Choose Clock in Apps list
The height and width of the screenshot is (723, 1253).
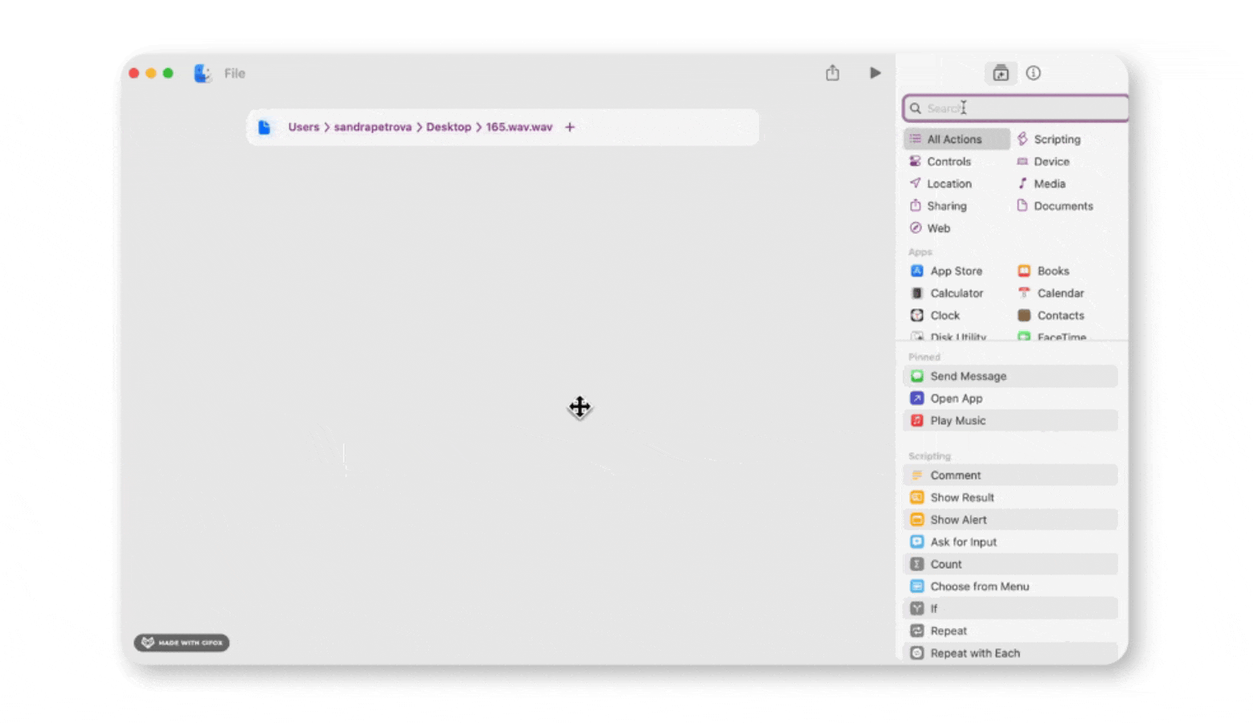click(x=935, y=316)
